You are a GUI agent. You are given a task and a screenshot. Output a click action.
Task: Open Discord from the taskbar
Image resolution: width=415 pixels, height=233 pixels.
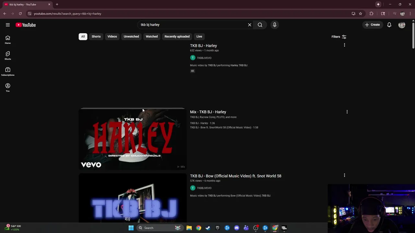pos(237,228)
